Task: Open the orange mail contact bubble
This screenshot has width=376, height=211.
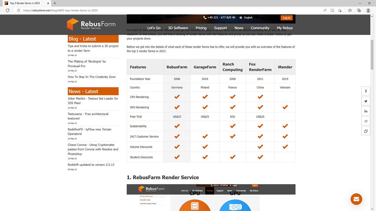Action: (x=356, y=199)
